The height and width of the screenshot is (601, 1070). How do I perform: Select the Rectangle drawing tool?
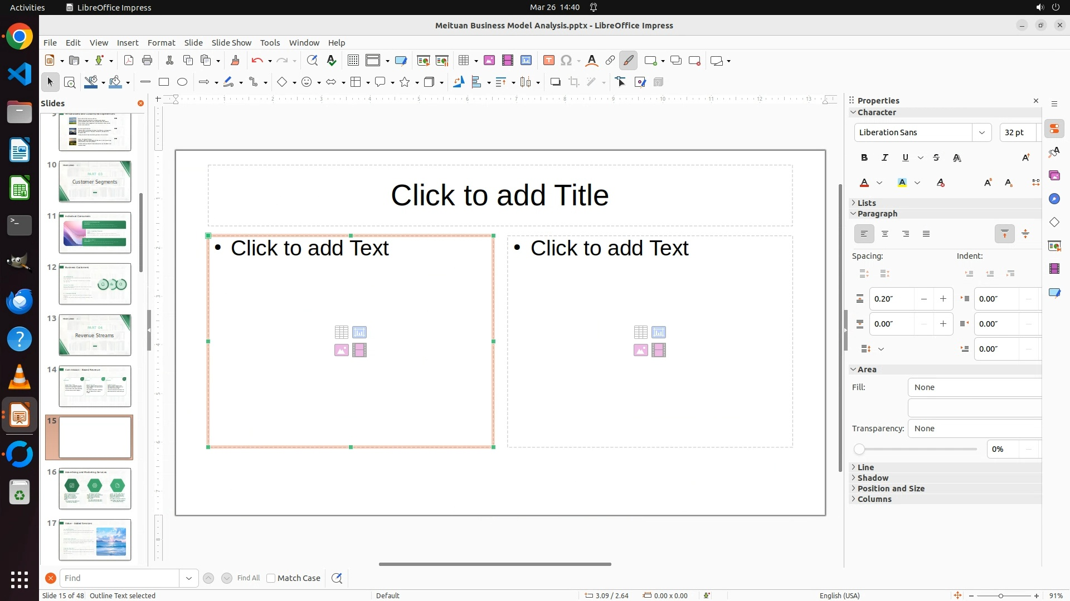click(164, 82)
